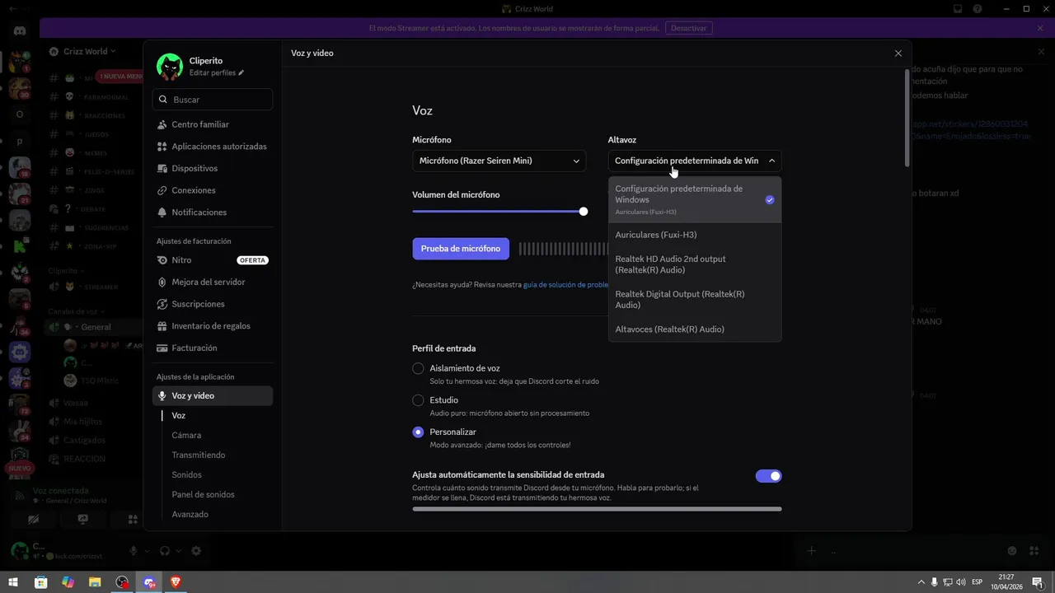Toggle automatic input sensitivity switch

(x=768, y=476)
